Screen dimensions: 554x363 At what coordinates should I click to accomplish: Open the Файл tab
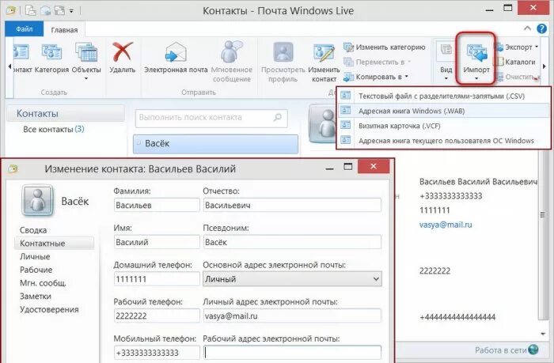[x=24, y=29]
